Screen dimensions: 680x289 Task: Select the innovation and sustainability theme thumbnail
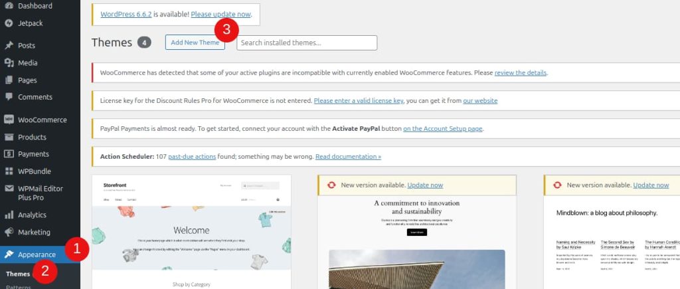417,242
